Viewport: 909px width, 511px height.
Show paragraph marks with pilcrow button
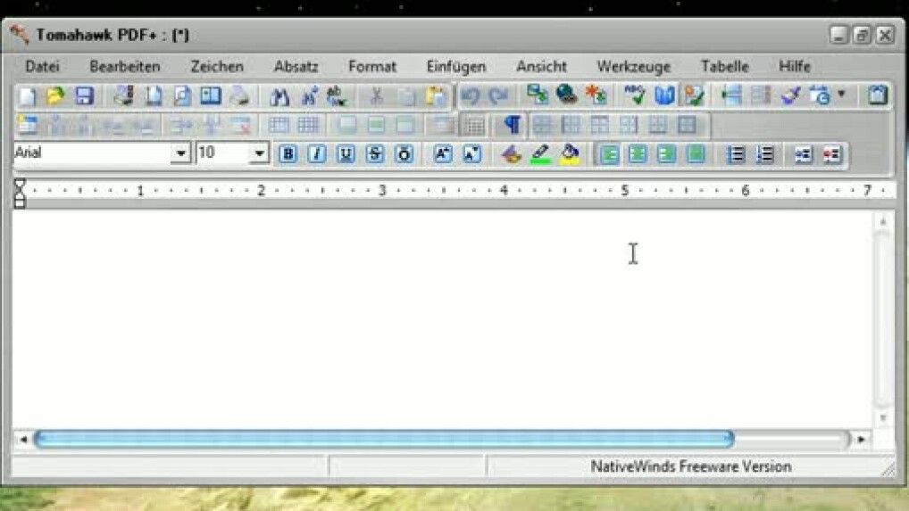[512, 125]
